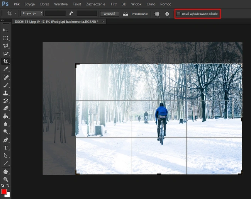Open the Tekst menu
This screenshot has width=251, height=199.
[77, 4]
